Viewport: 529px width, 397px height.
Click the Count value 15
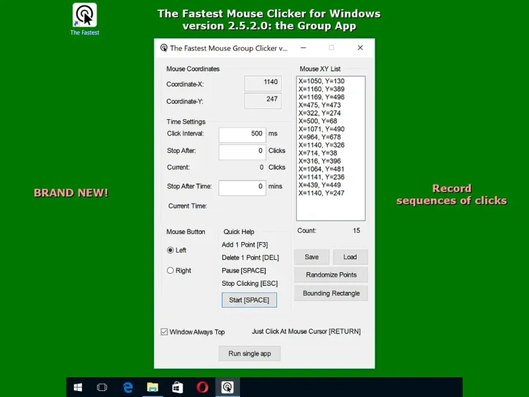pos(356,230)
